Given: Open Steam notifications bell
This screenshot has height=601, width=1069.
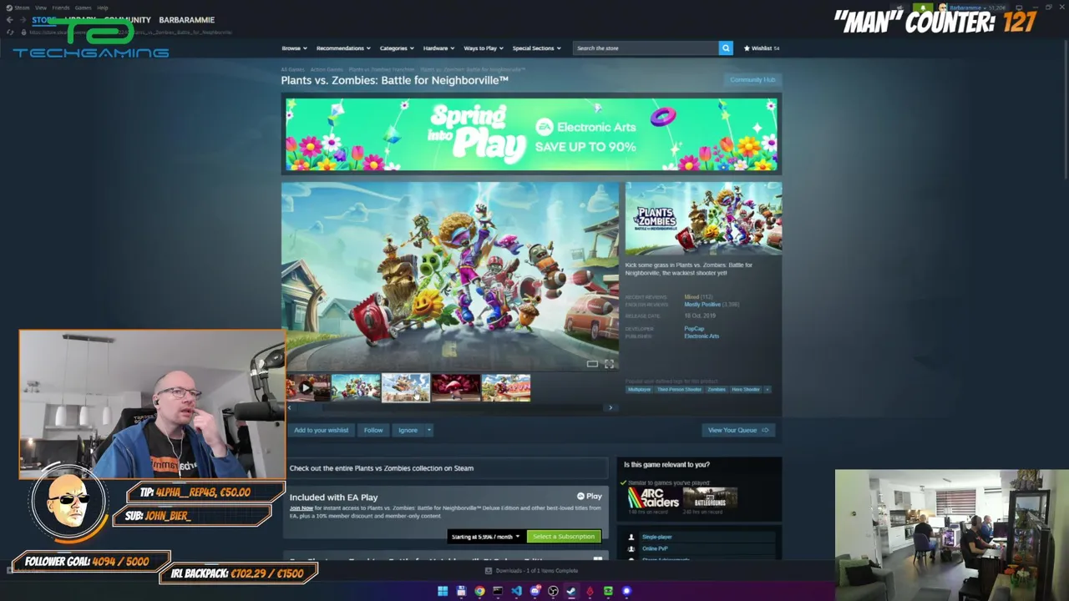Looking at the screenshot, I should click(x=922, y=8).
